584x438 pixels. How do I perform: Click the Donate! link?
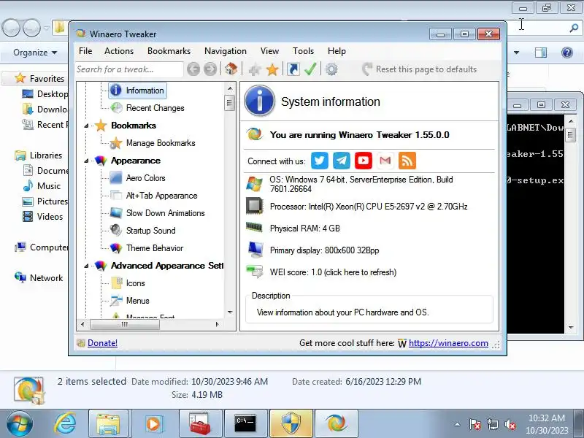click(x=102, y=343)
